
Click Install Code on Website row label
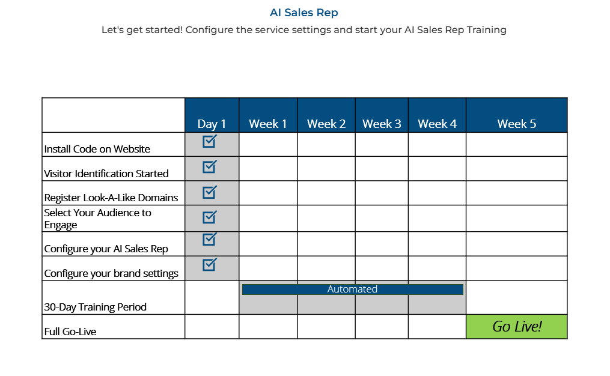click(97, 149)
